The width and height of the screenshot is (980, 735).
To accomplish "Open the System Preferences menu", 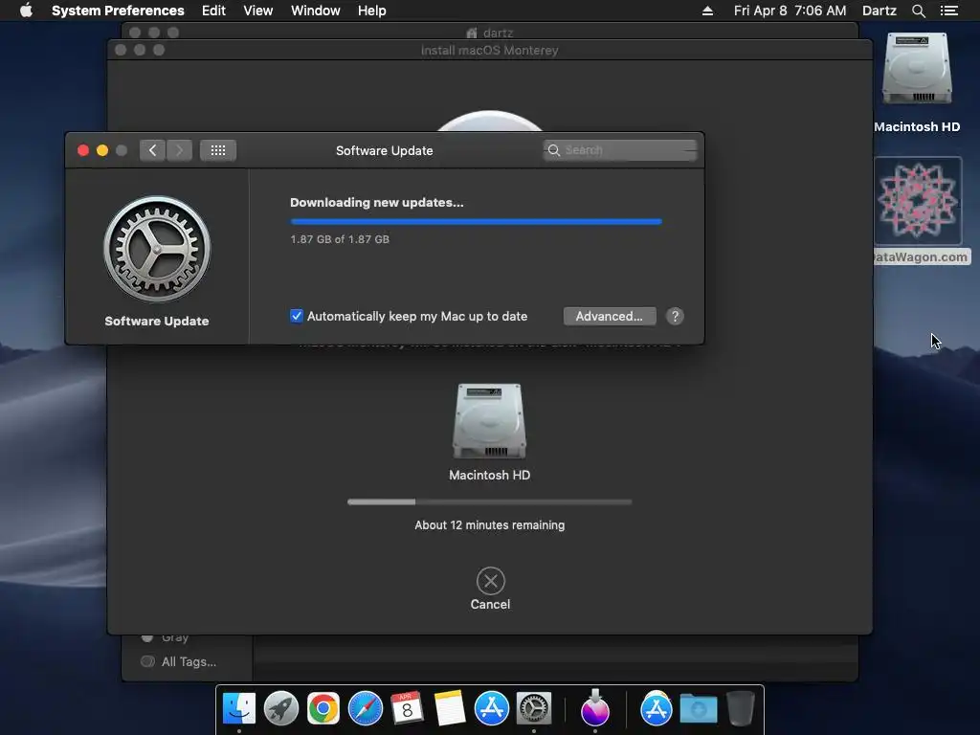I will [118, 11].
